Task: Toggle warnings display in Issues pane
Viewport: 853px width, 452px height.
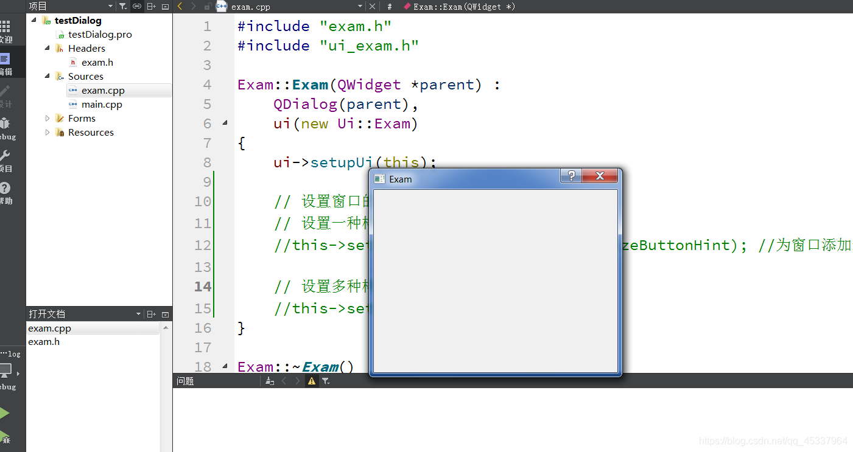Action: (312, 381)
